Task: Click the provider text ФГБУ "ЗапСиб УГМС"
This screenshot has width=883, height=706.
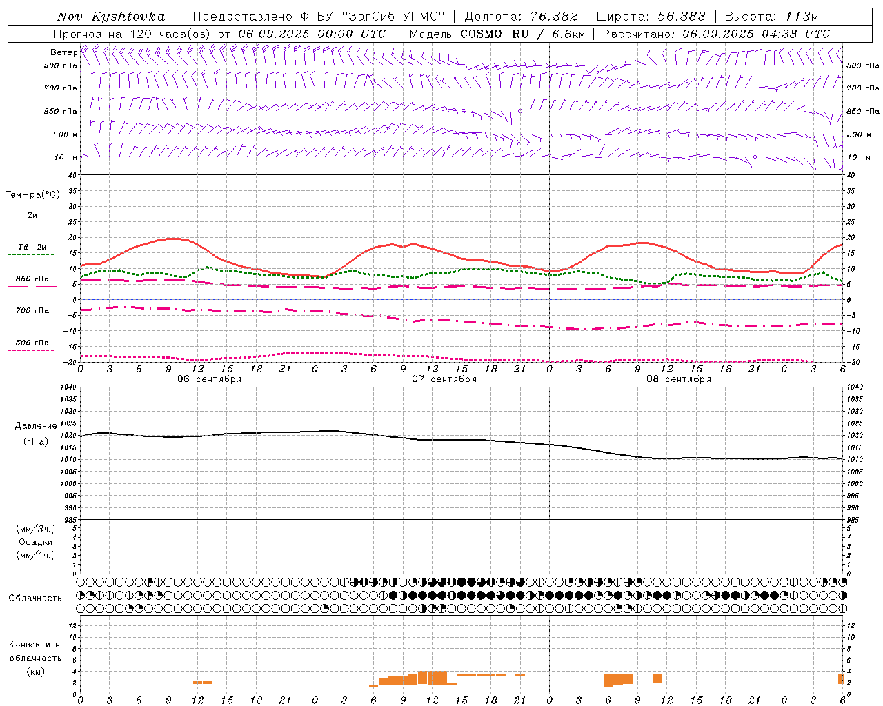Action: 373,17
